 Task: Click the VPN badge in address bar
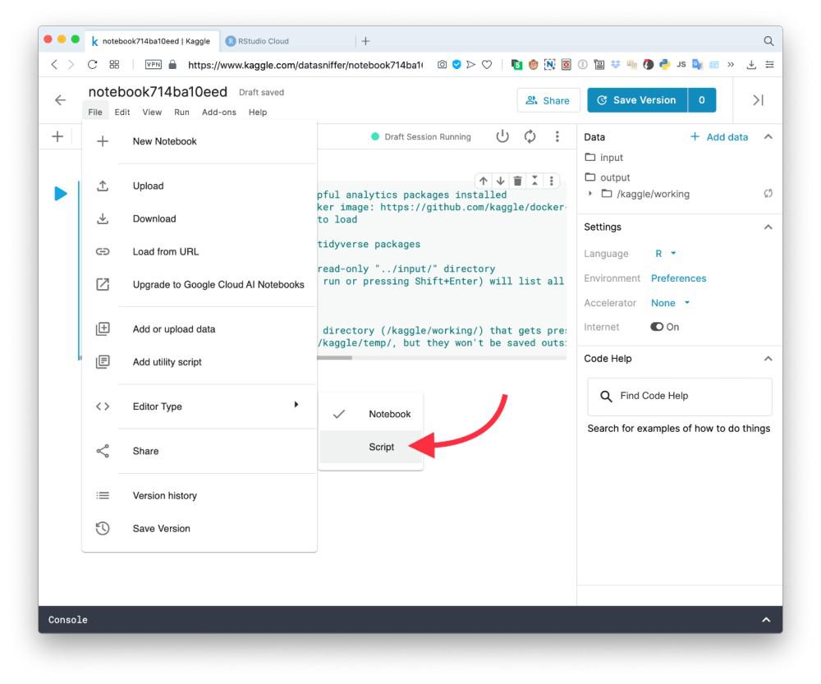pos(153,64)
